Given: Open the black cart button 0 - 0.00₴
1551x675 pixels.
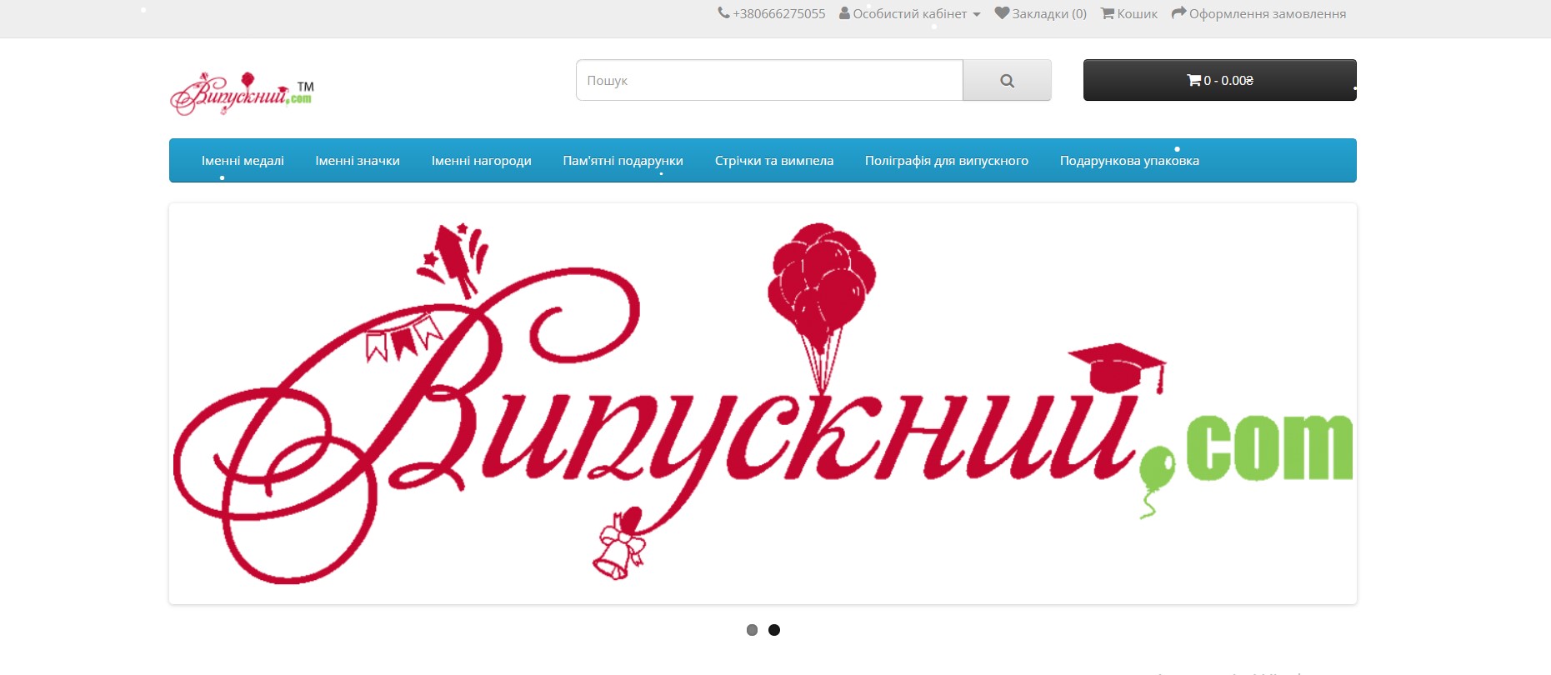Looking at the screenshot, I should tap(1219, 80).
